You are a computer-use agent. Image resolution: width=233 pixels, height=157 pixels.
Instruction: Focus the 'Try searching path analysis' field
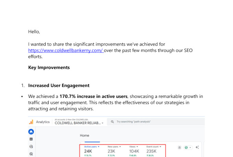click(x=156, y=122)
